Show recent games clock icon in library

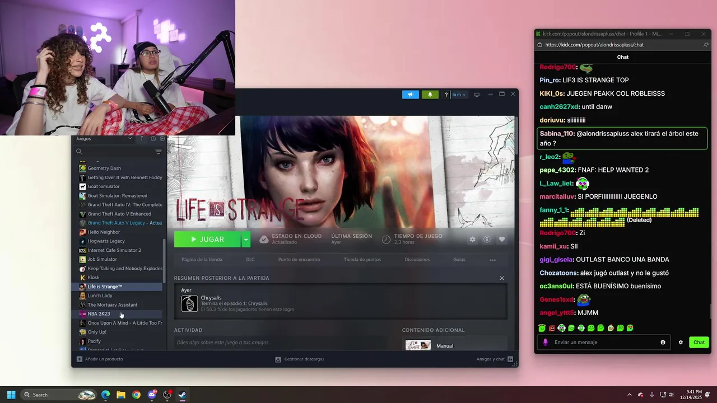(x=153, y=138)
